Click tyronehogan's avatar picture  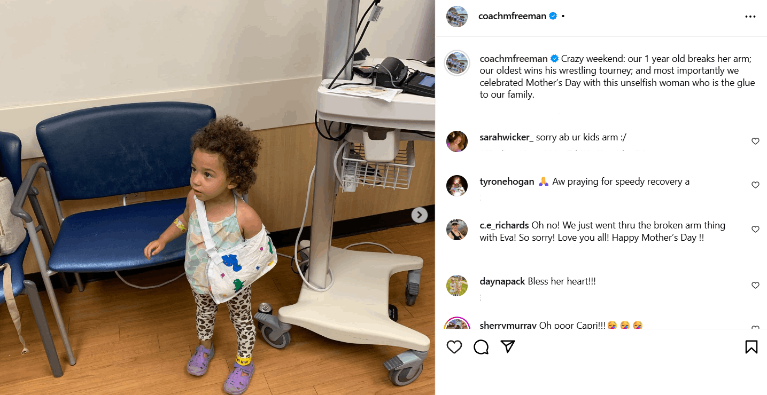(x=457, y=185)
